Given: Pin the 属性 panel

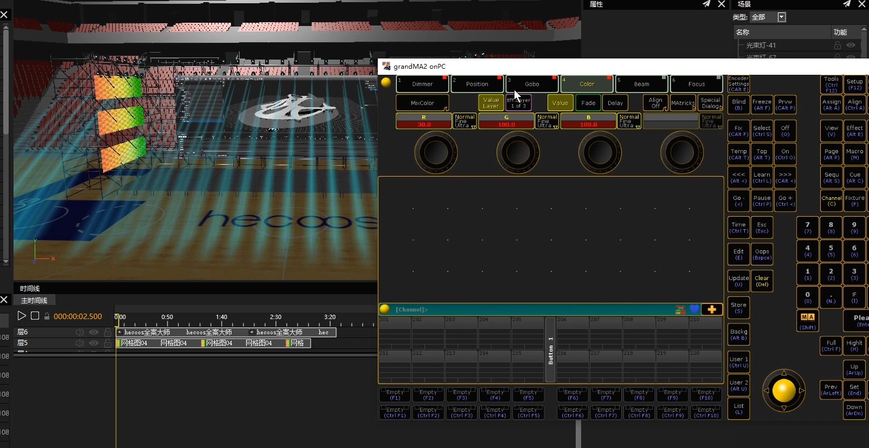Looking at the screenshot, I should [x=706, y=4].
